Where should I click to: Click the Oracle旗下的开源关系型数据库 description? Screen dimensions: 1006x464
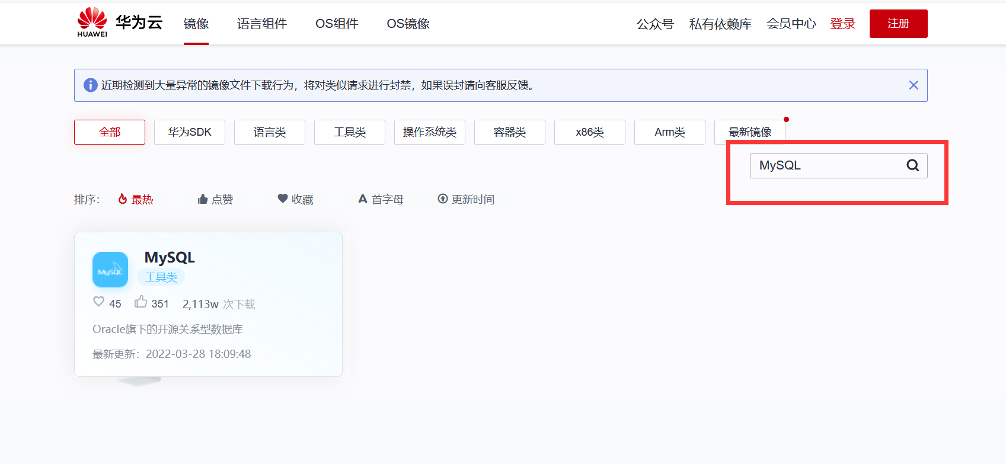coord(168,329)
